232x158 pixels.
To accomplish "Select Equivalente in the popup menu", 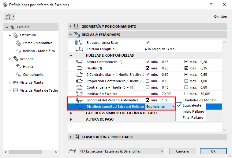I will pos(191,105).
